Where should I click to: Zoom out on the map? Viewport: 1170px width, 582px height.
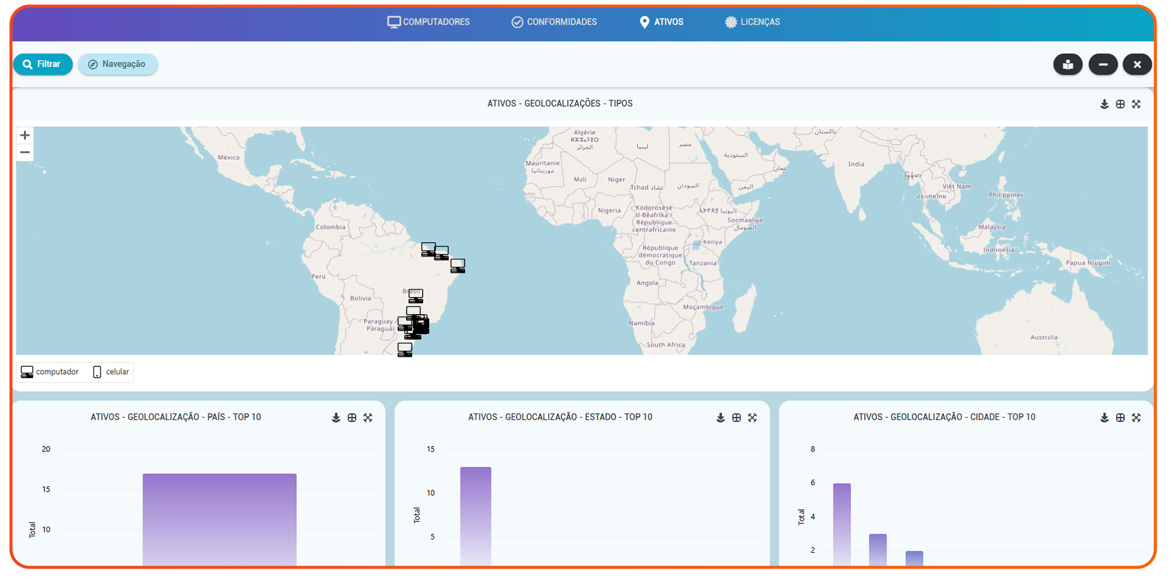pos(25,153)
